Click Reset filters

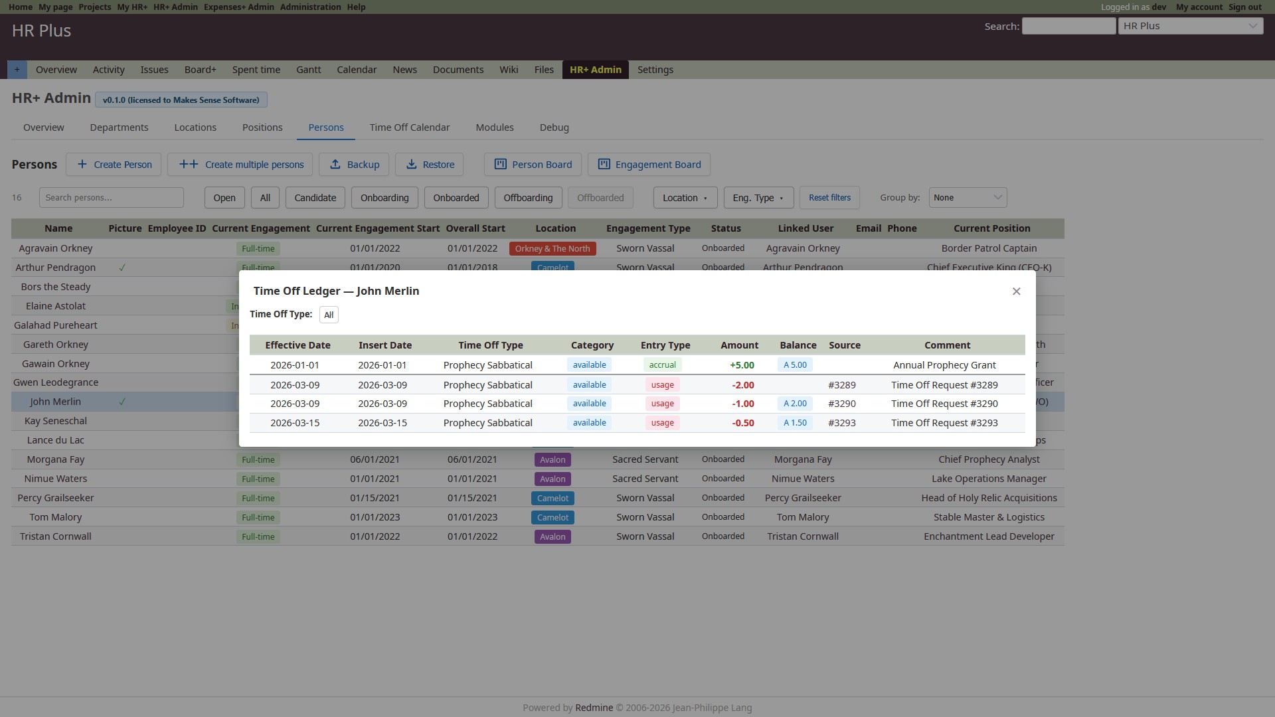(x=829, y=198)
